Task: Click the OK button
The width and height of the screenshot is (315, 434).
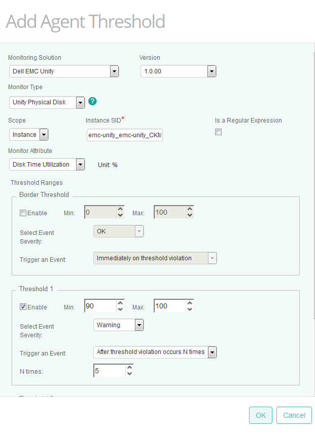Action: click(260, 415)
